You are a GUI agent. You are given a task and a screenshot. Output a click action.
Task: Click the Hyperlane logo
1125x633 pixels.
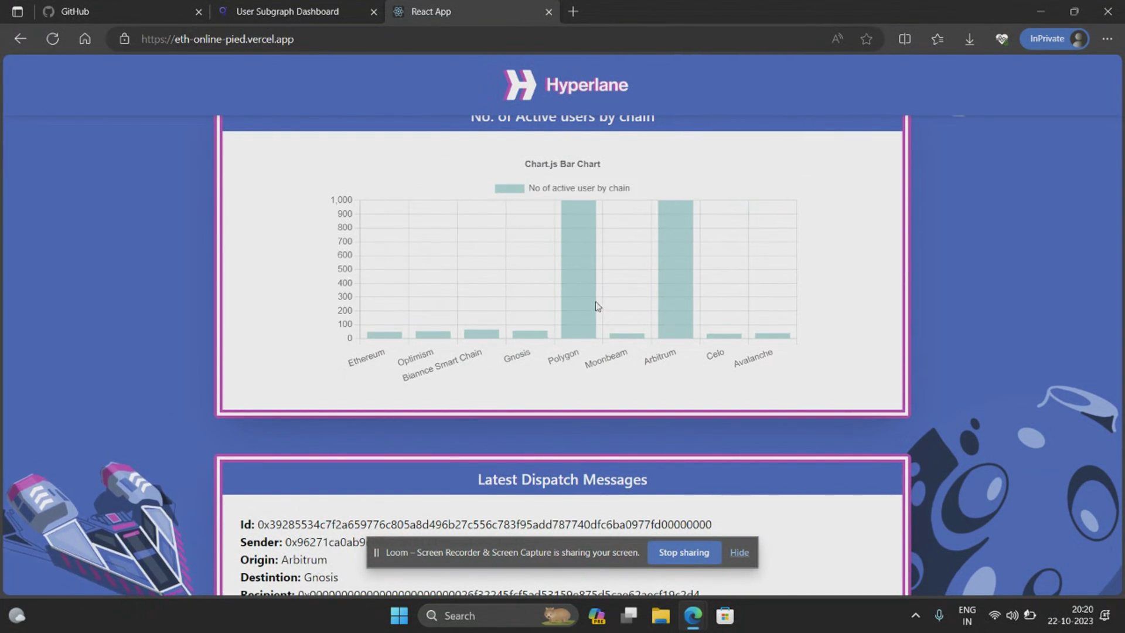(565, 85)
